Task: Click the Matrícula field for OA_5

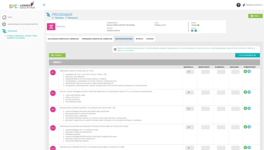Action: 190,127
